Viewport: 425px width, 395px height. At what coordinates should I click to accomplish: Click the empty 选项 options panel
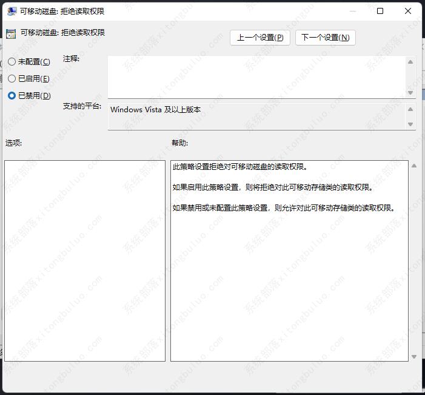[x=85, y=261]
